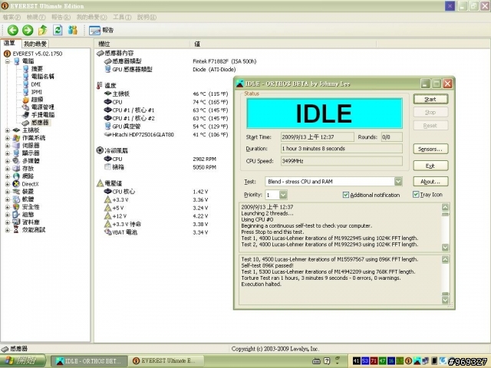491x368 pixels.
Task: Click the VBAT 電池 battery voltage row
Action: [x=156, y=232]
